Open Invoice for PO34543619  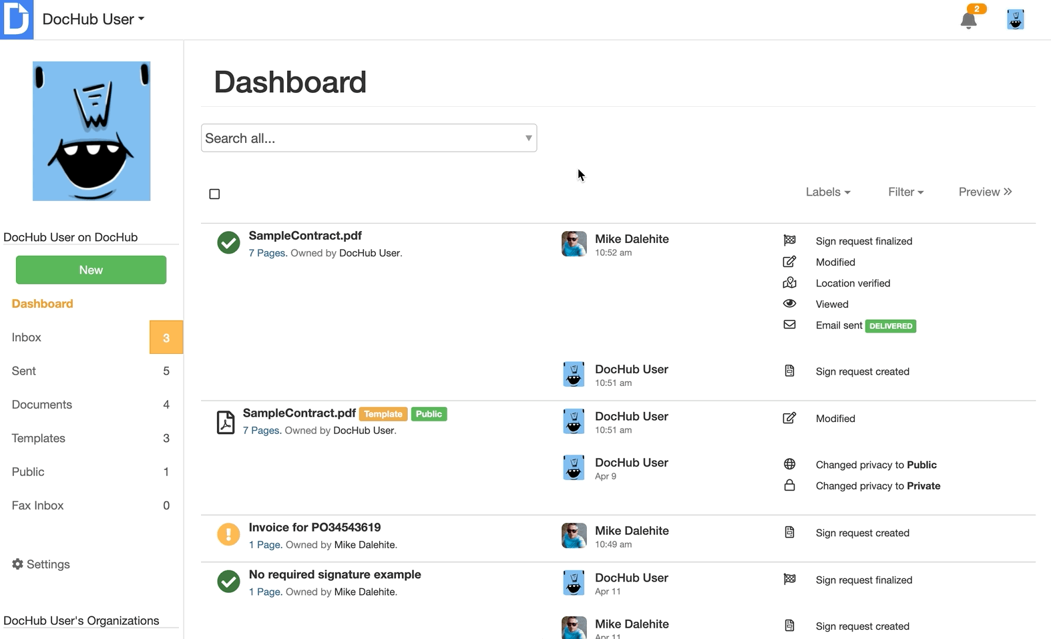tap(314, 527)
